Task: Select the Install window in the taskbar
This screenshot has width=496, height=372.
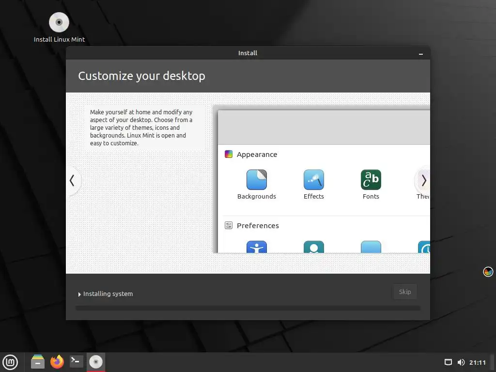Action: point(96,362)
